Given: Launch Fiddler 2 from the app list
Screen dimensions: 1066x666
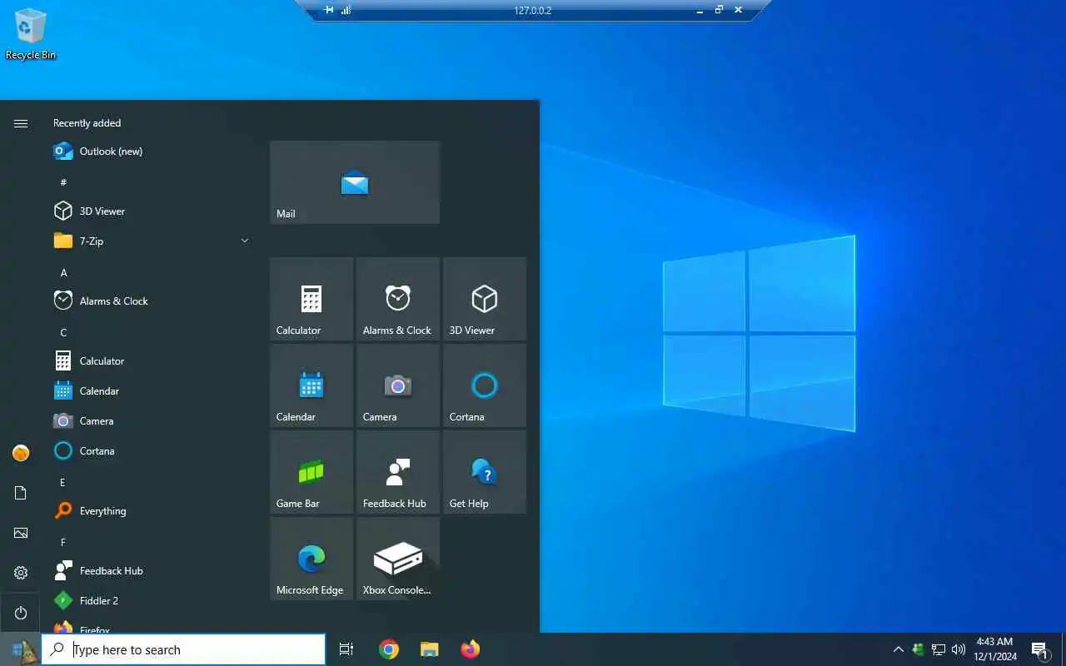Looking at the screenshot, I should (150, 601).
